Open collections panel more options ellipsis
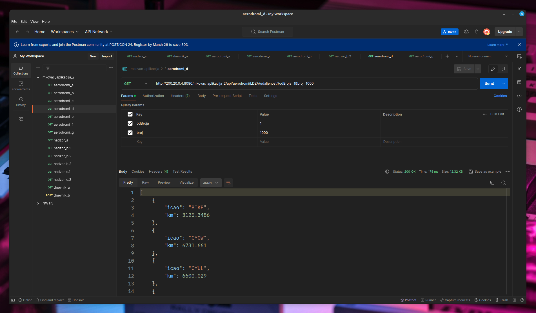This screenshot has width=536, height=313. pos(111,68)
